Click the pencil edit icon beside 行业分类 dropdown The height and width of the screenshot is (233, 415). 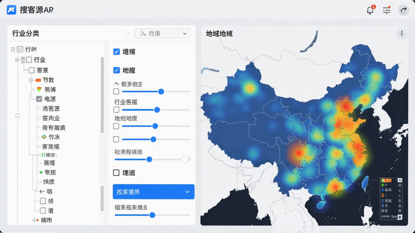coord(128,34)
